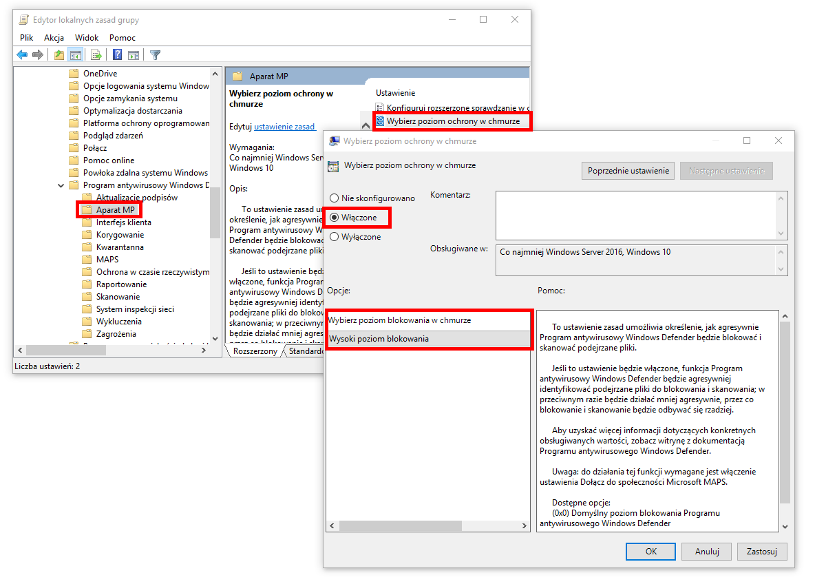Select Raportowanie tree item

(122, 284)
